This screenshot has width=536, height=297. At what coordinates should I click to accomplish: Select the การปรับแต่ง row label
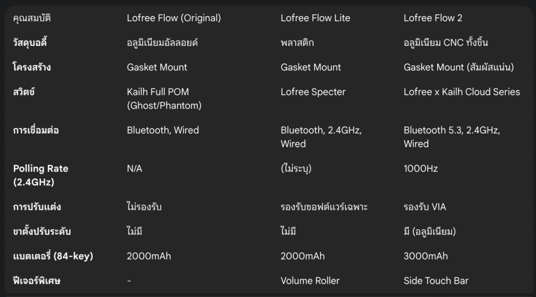click(37, 207)
